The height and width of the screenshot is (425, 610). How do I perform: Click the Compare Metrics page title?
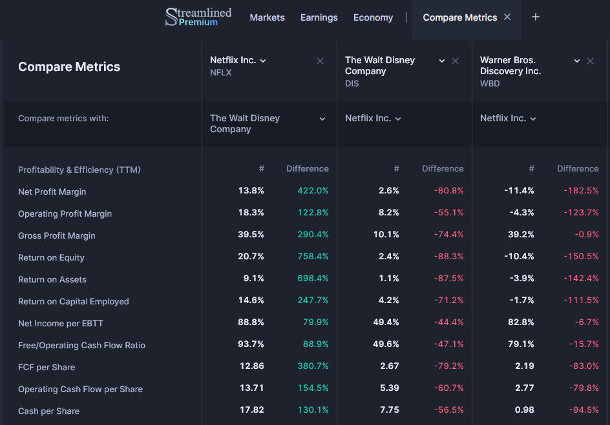coord(69,67)
